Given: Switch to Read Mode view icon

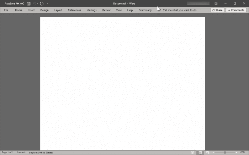Looking at the screenshot, I should coord(192,153).
